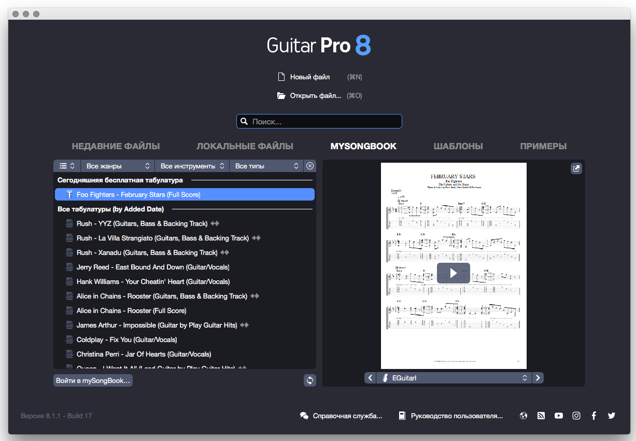Expand the 'Все жанры' genre dropdown
Image resolution: width=636 pixels, height=441 pixels.
click(x=118, y=166)
